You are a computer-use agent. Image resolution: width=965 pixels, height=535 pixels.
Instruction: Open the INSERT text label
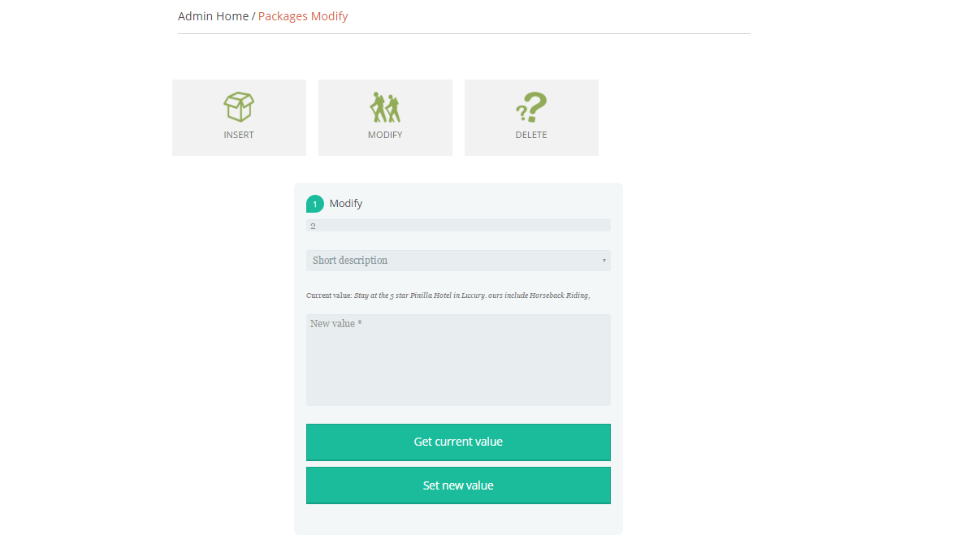[x=239, y=135]
